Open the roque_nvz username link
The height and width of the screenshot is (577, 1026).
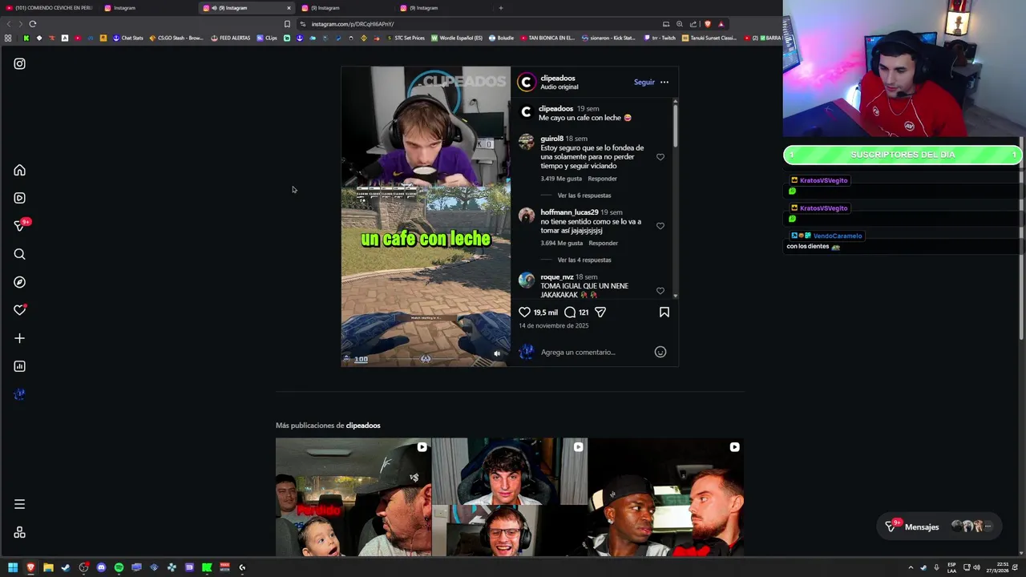pyautogui.click(x=557, y=276)
